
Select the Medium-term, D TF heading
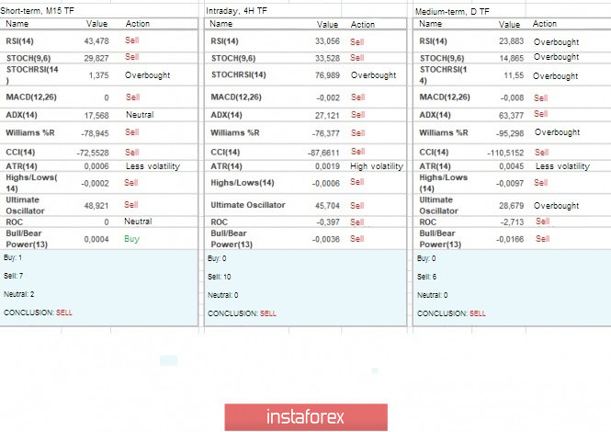pyautogui.click(x=452, y=12)
